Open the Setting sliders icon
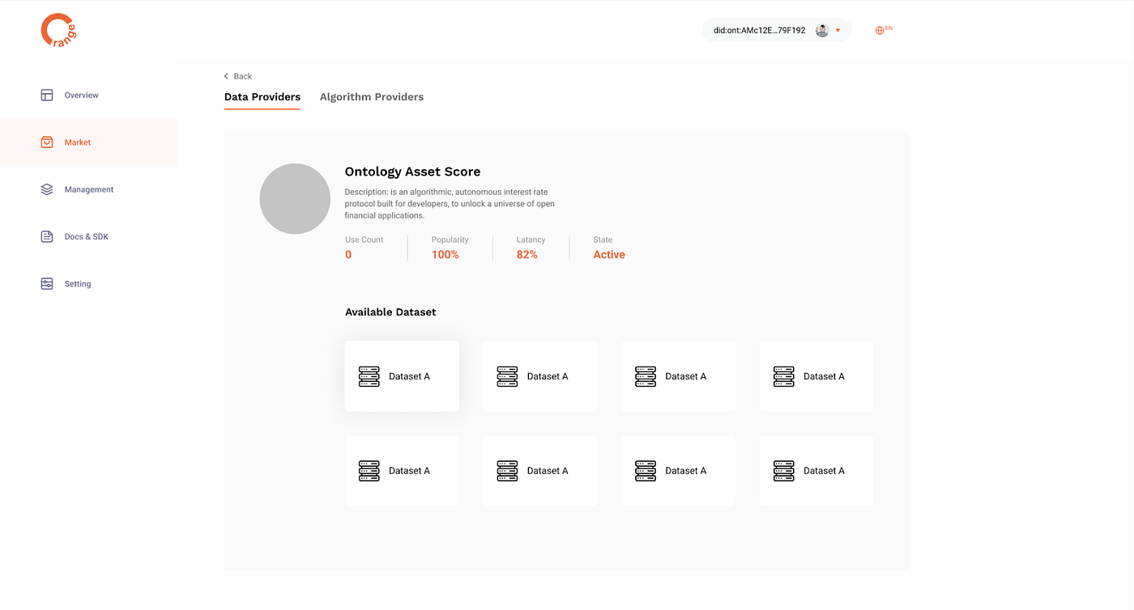 pos(47,284)
